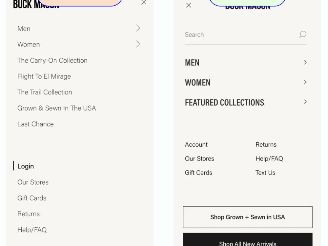
Task: Open Help/FAQ in left menu
Action: point(32,230)
